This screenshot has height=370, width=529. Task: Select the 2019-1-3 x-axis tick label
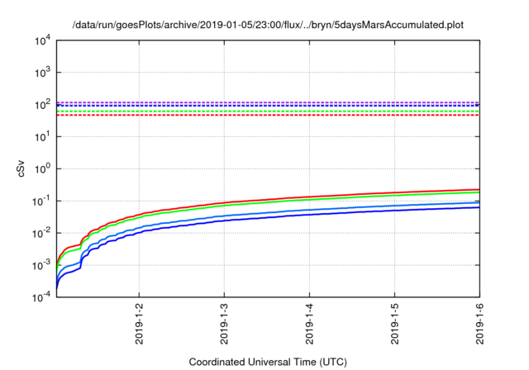225,324
